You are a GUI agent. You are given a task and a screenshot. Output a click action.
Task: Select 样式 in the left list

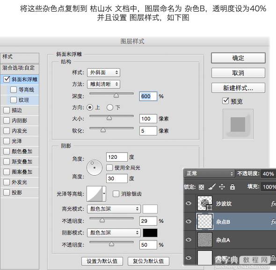click(20, 58)
